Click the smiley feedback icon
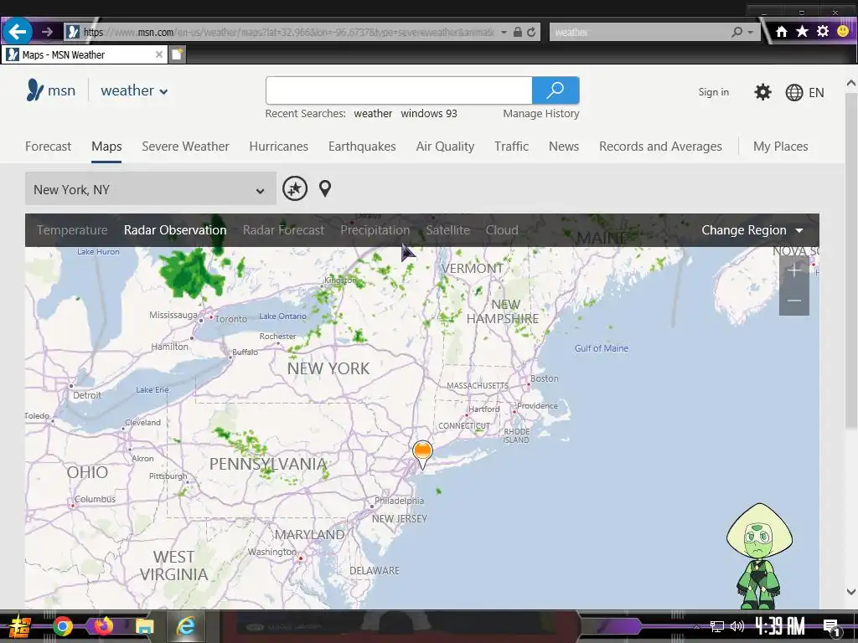The height and width of the screenshot is (643, 858). pos(843,31)
